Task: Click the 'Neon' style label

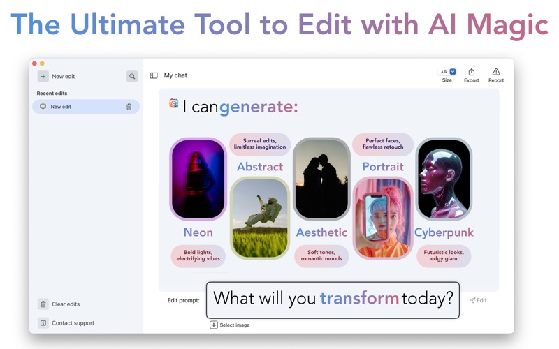Action: pos(198,232)
